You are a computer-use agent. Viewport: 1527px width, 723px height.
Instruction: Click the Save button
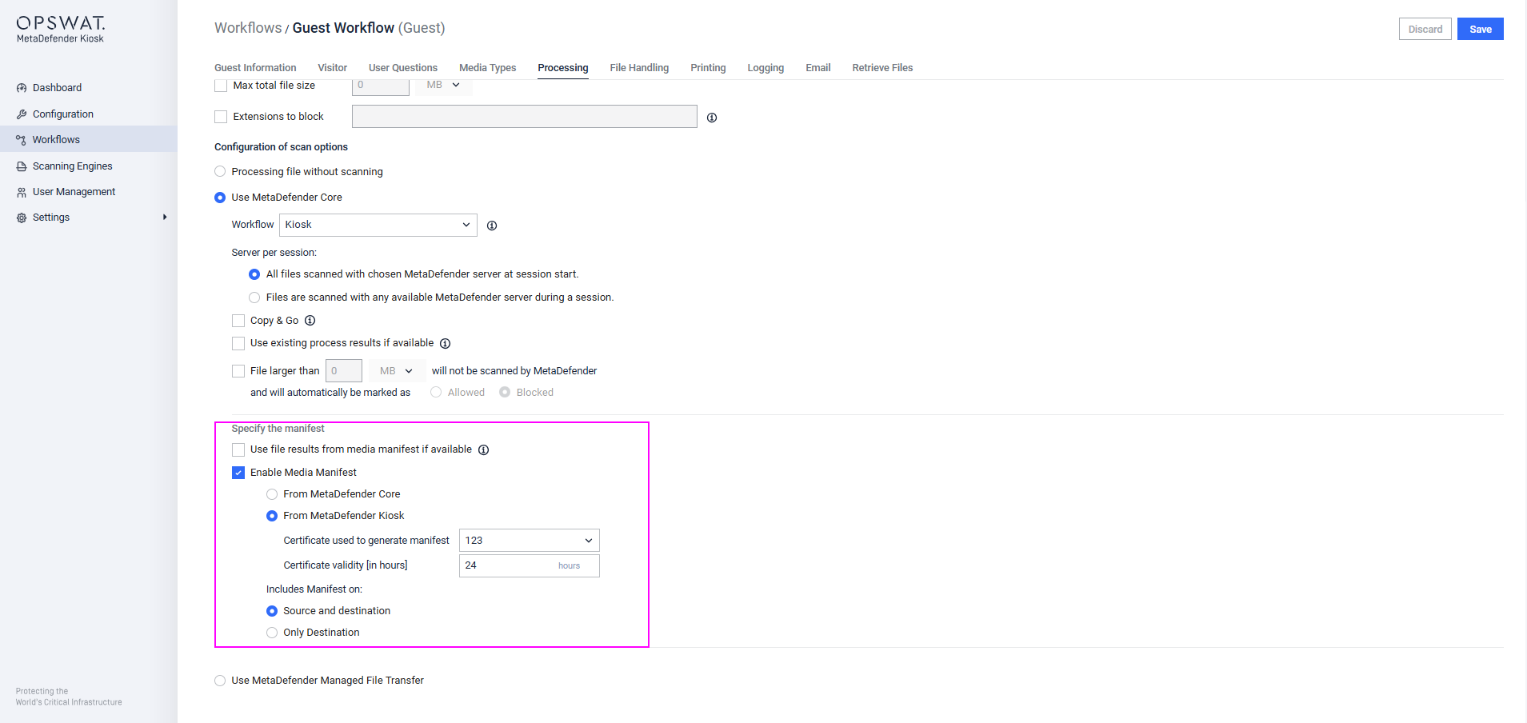pos(1481,30)
